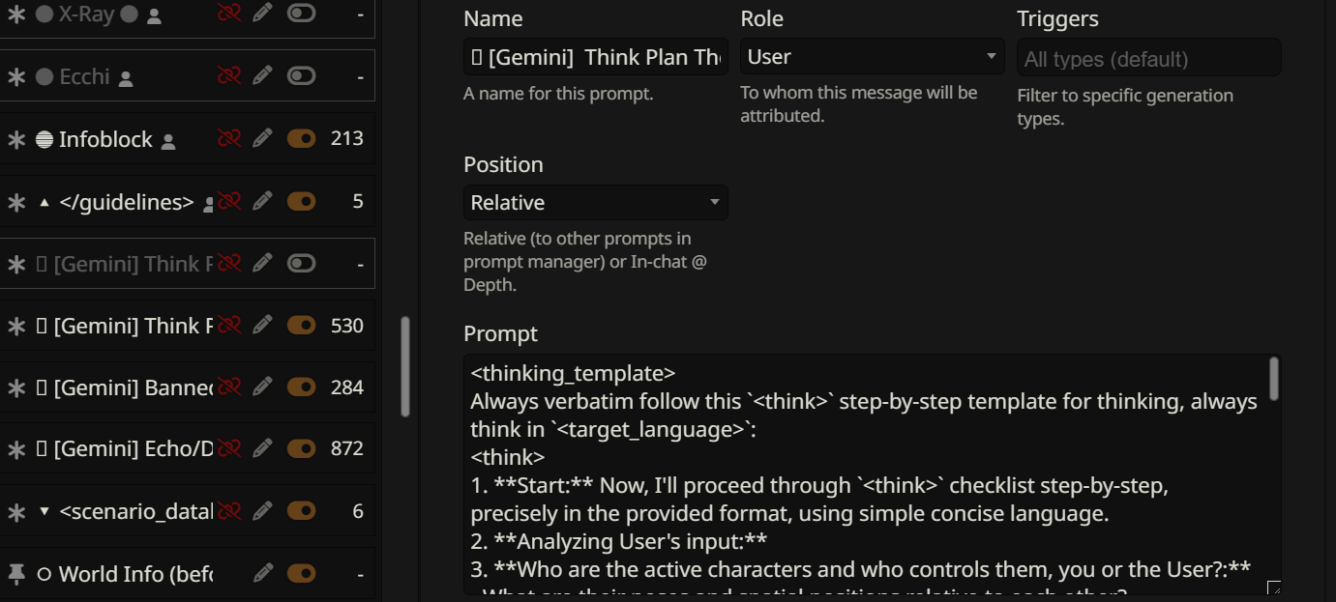
Task: Open the Triggers All types selector
Action: tap(1149, 58)
